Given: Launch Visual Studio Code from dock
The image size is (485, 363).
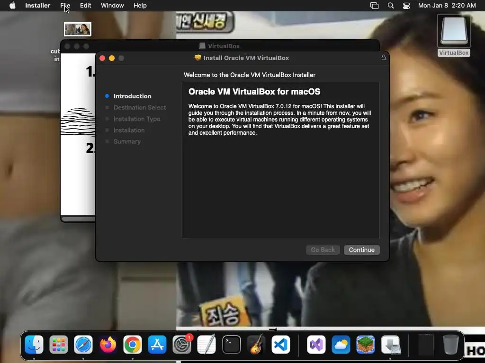Looking at the screenshot, I should click(x=281, y=345).
